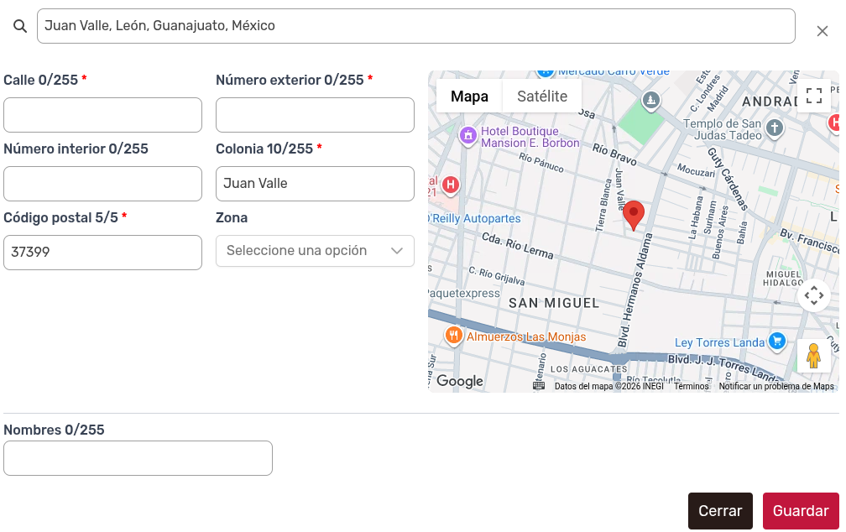The height and width of the screenshot is (532, 846).
Task: Click the search magnifier icon
Action: click(x=20, y=26)
